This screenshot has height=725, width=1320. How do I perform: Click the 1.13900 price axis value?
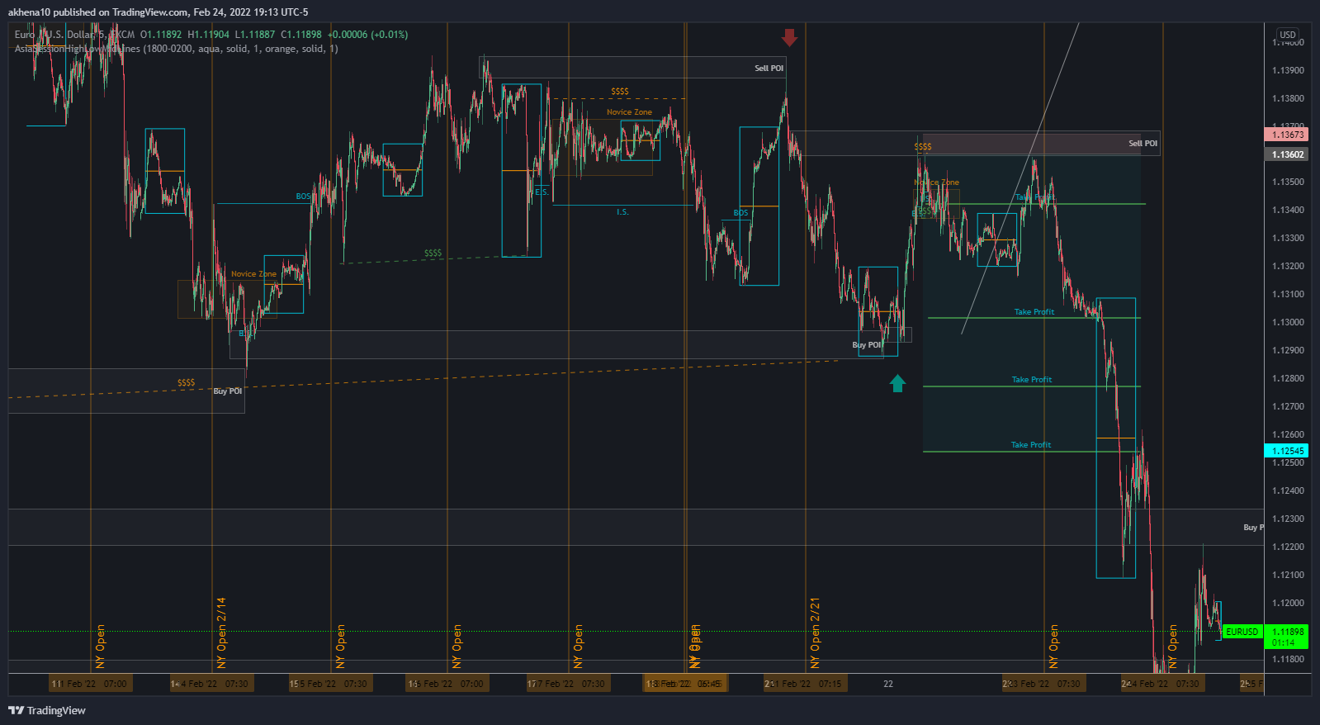1288,70
